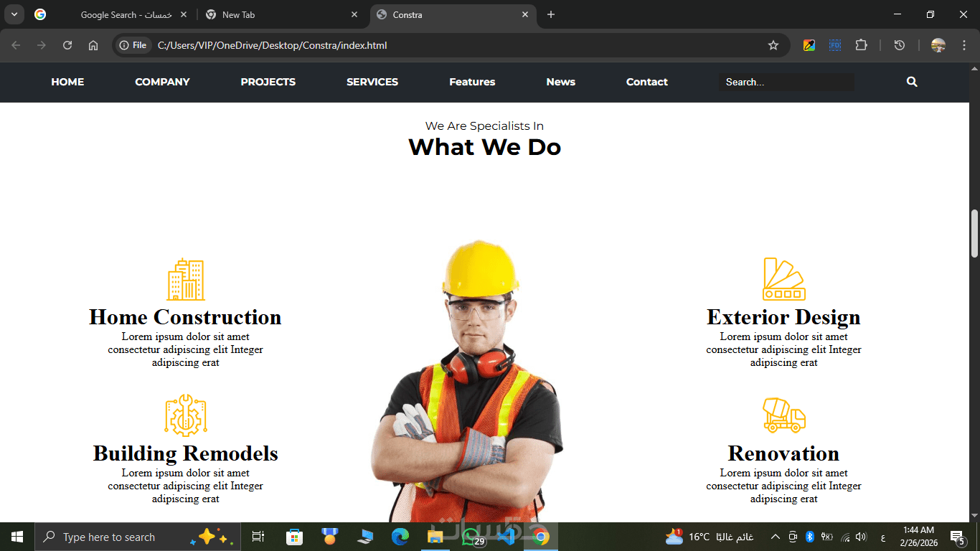Click the "Renovation" heading
980x551 pixels.
[783, 453]
